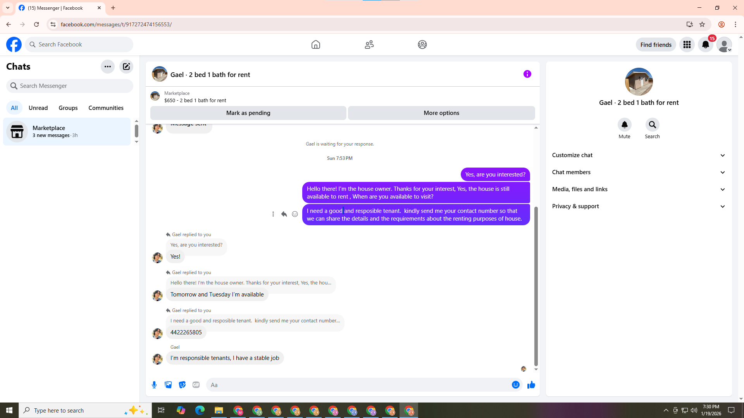Screen dimensions: 744x418
Task: Click the voice clip microphone icon
Action: tap(154, 385)
